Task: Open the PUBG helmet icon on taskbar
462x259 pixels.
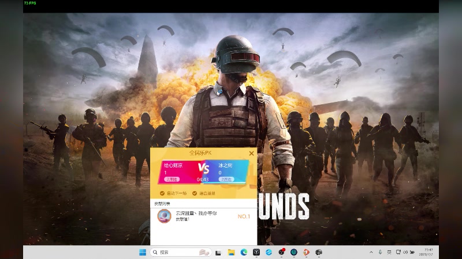Action: click(x=319, y=252)
